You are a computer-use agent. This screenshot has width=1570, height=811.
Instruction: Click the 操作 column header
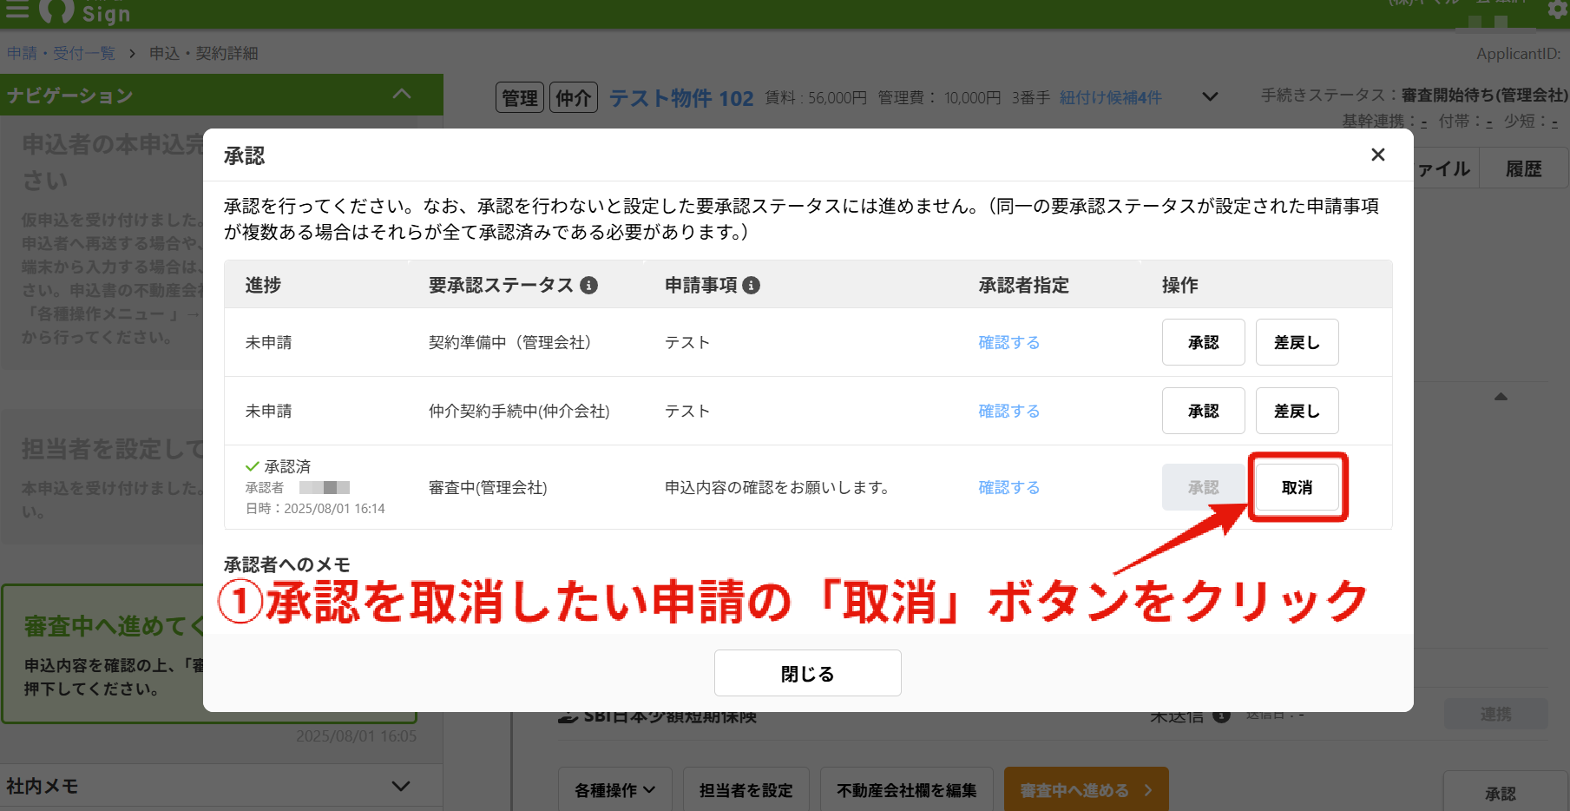click(x=1180, y=285)
